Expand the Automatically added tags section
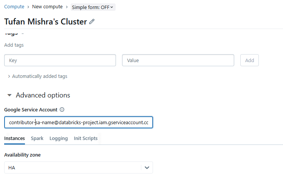 tap(37, 76)
